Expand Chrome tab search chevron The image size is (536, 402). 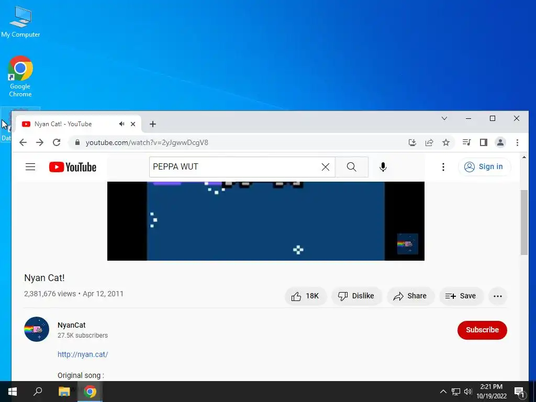[444, 118]
